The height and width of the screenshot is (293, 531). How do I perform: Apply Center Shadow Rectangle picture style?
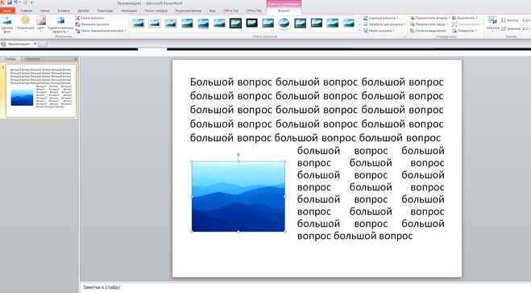tap(333, 23)
